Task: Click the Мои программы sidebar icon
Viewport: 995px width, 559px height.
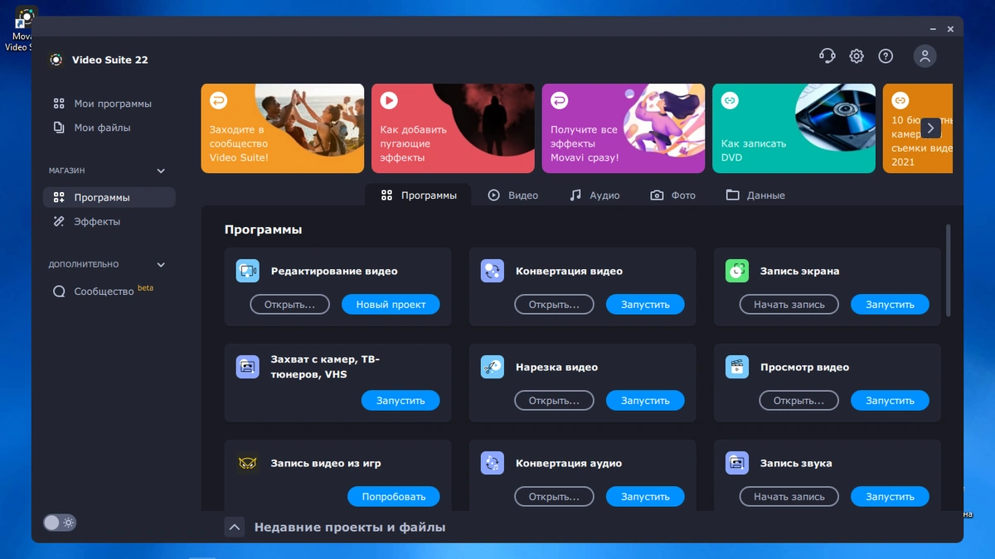Action: 59,104
